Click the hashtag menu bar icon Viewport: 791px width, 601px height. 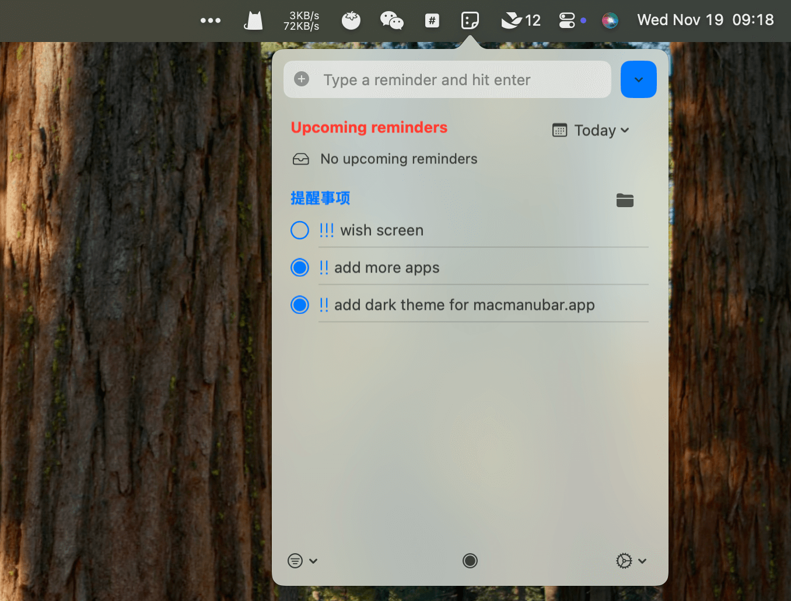coord(432,20)
